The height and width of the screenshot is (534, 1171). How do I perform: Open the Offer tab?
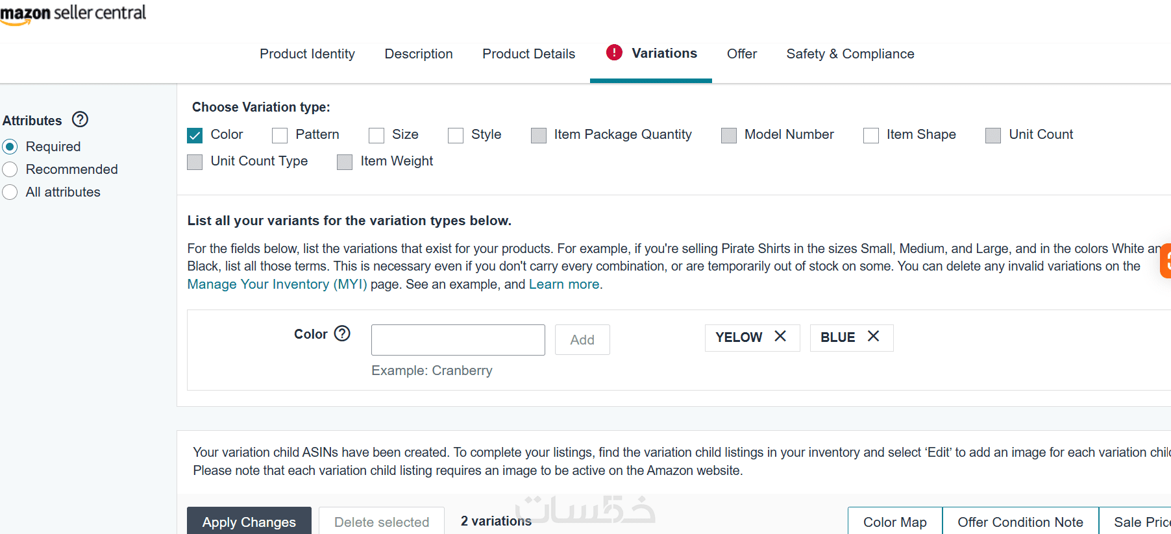[x=741, y=54]
